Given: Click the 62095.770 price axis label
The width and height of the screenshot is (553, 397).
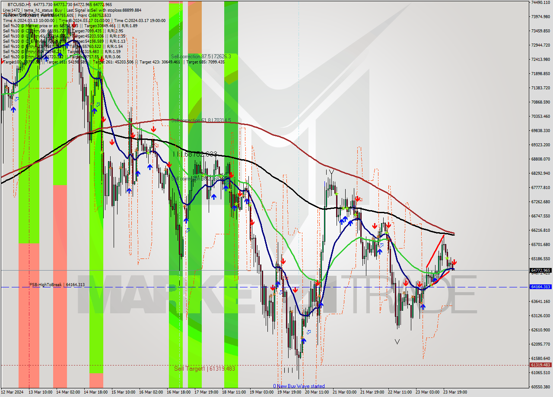Looking at the screenshot, I should pyautogui.click(x=540, y=344).
